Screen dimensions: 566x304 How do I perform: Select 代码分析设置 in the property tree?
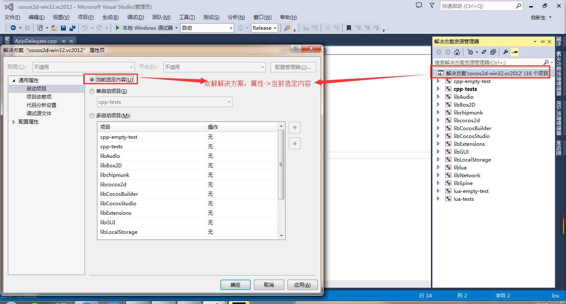(41, 105)
